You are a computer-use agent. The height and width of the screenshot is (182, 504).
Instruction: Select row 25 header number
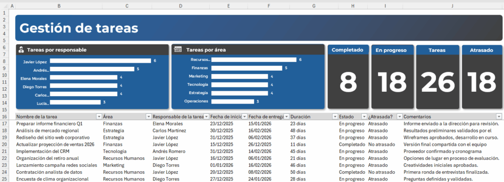4,179
